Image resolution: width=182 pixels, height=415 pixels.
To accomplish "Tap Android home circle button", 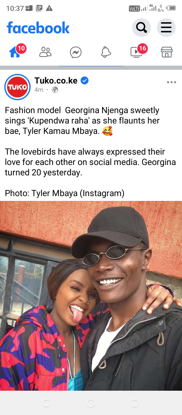I will tap(91, 403).
